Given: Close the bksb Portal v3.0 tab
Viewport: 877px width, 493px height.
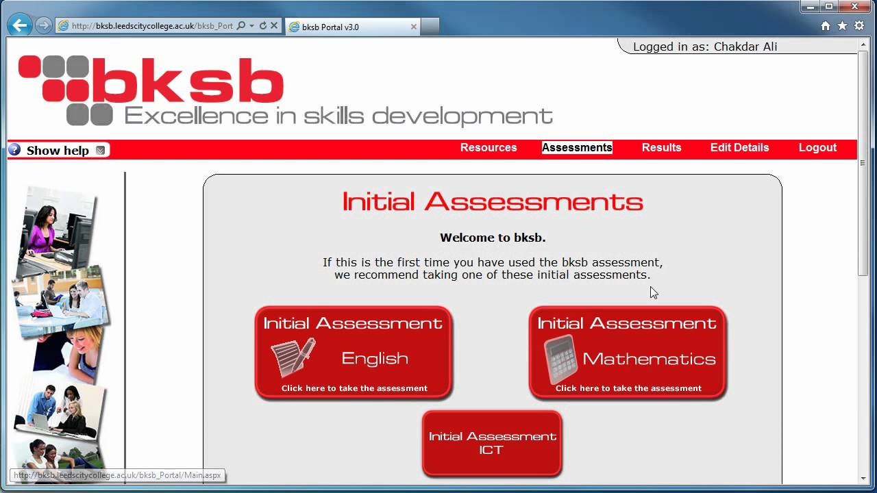Looking at the screenshot, I should (x=413, y=27).
